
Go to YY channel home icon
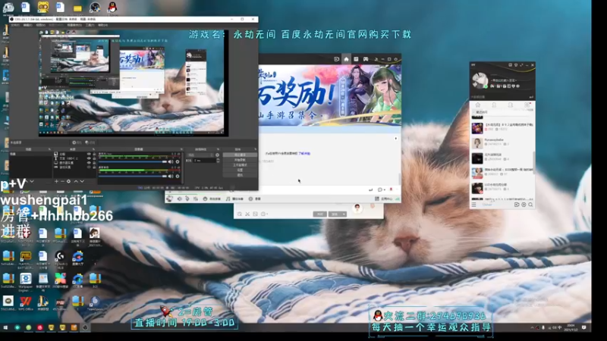[346, 59]
